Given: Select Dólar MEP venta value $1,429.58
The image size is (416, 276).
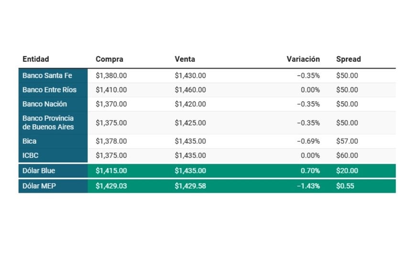Looking at the screenshot, I should click(190, 186).
